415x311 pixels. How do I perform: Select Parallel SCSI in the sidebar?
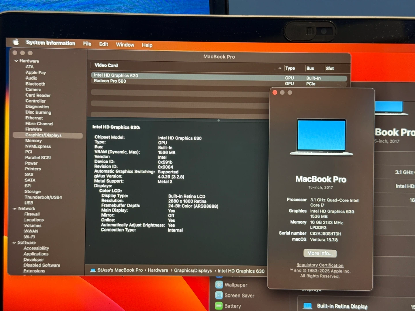tap(38, 158)
